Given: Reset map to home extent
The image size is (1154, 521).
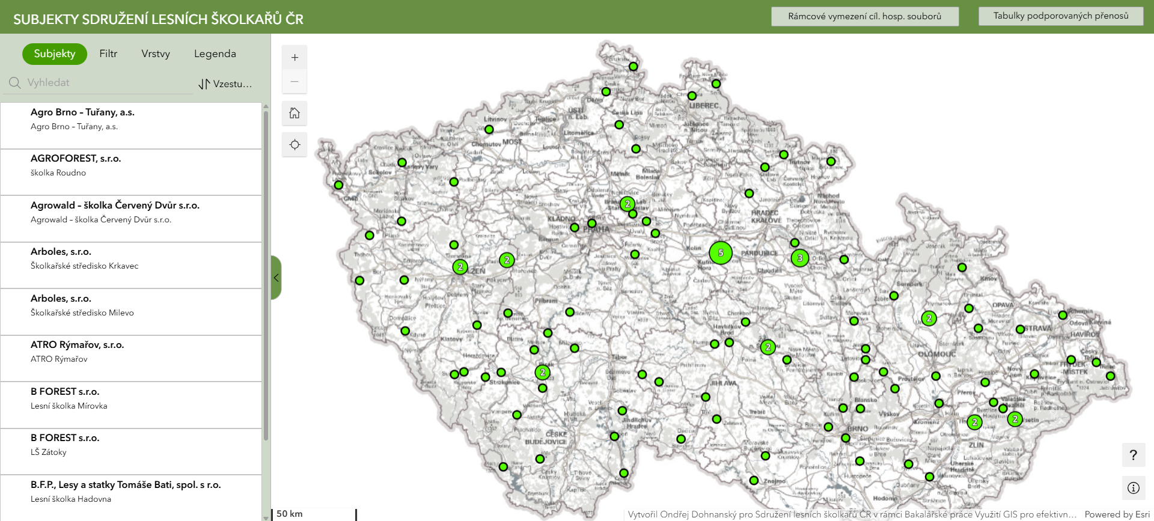Looking at the screenshot, I should (295, 113).
